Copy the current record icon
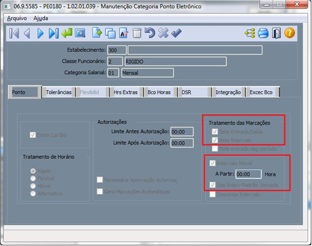 (x=110, y=33)
